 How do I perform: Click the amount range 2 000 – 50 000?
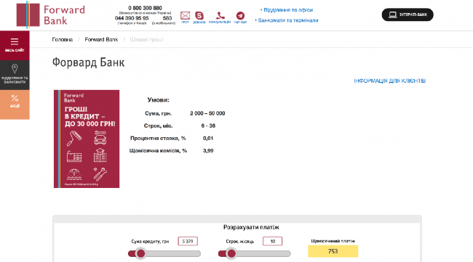(x=207, y=113)
